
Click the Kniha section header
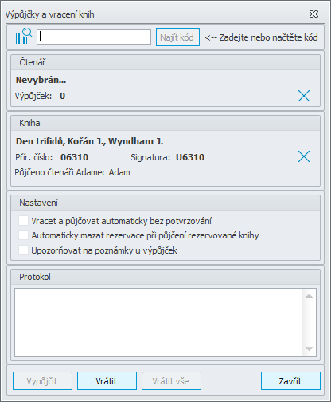(x=165, y=123)
